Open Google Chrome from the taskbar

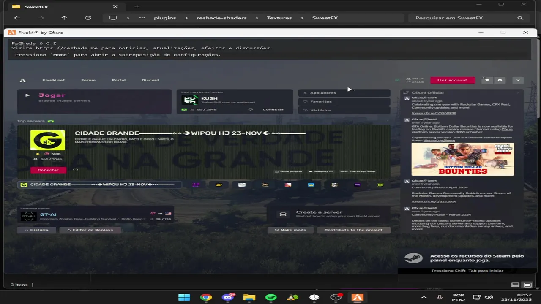tap(206, 297)
